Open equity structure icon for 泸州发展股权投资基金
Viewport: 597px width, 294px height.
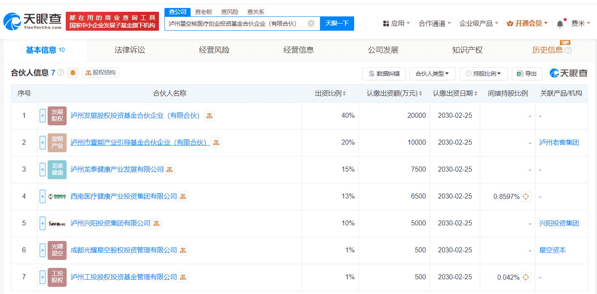pos(210,116)
